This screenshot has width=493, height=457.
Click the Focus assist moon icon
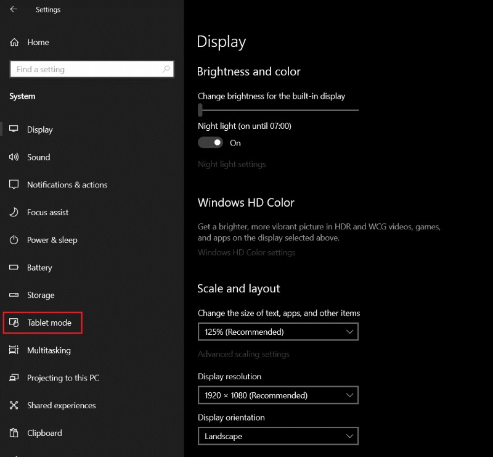coord(14,212)
